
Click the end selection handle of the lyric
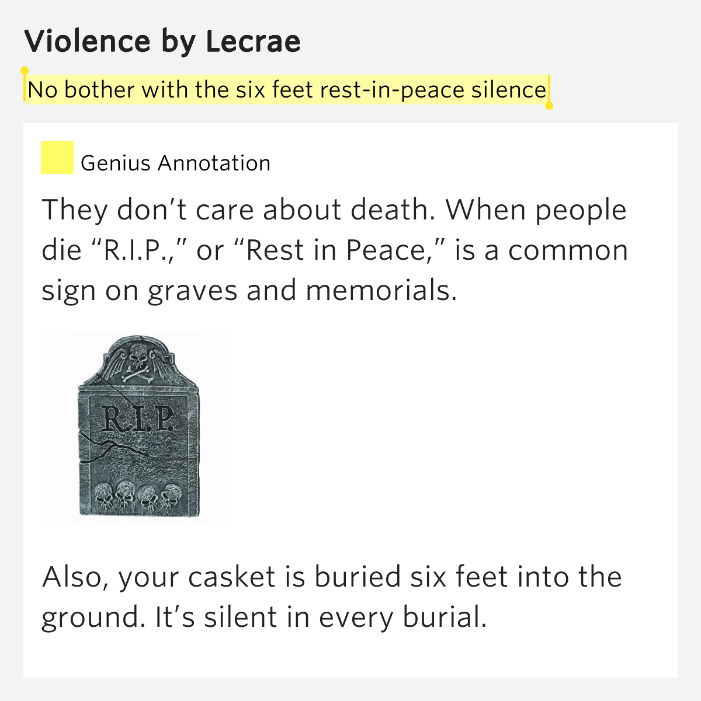tap(549, 106)
